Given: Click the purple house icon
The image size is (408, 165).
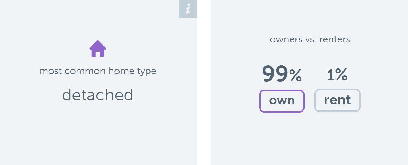Looking at the screenshot, I should pos(98,49).
